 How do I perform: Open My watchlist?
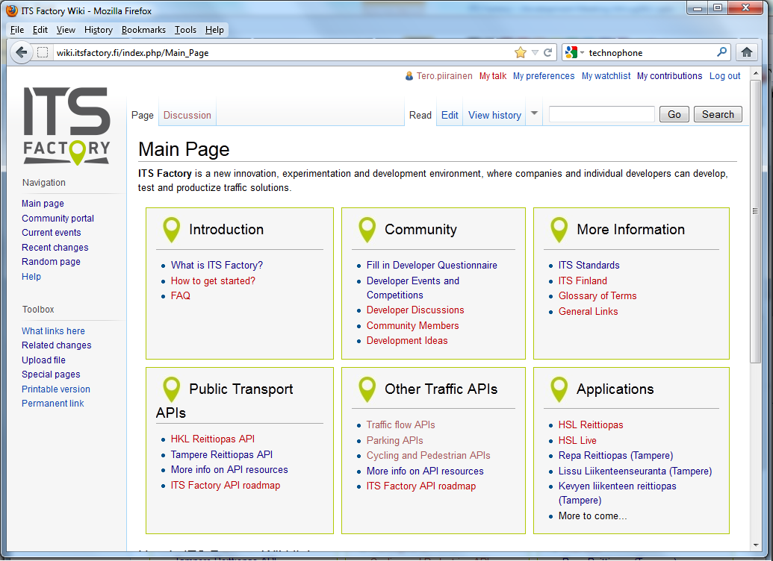[x=606, y=76]
